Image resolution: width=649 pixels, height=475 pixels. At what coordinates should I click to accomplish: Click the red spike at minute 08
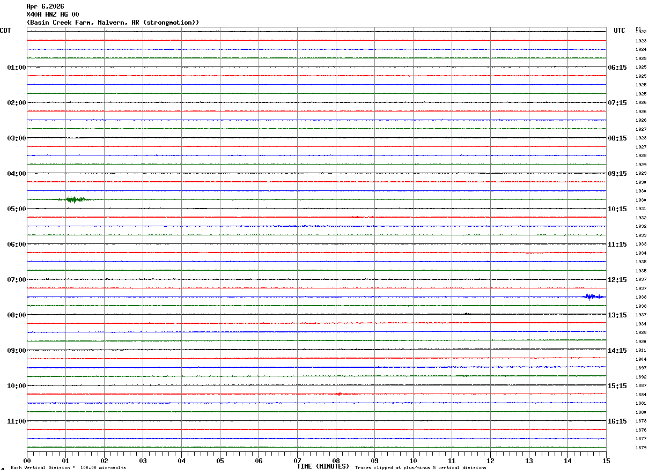click(338, 394)
